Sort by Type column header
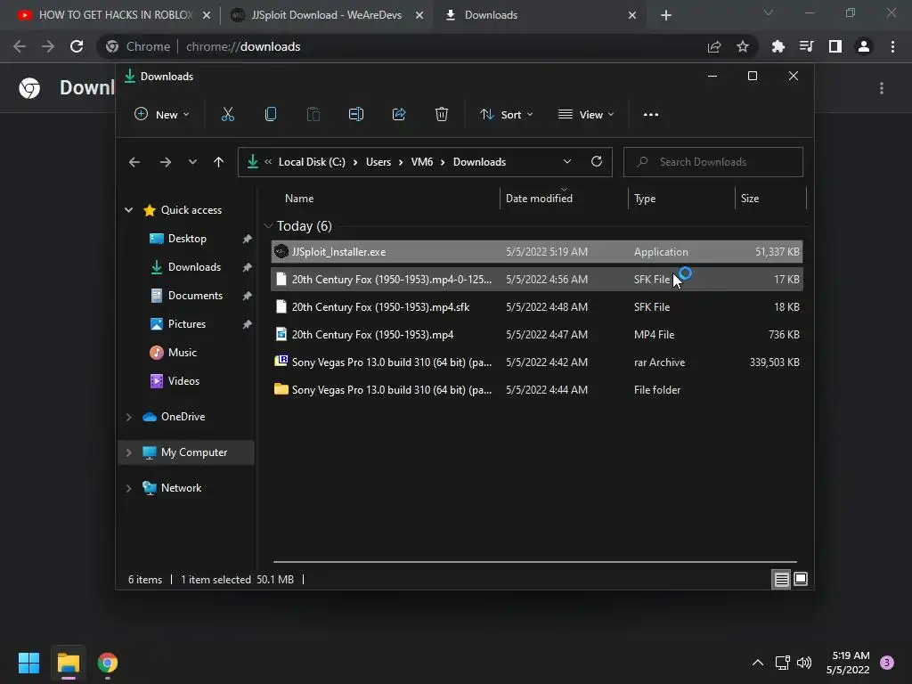The image size is (912, 684). click(x=645, y=199)
